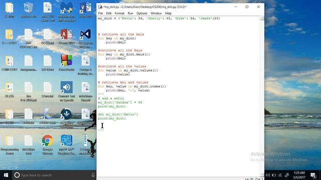Open the Options menu
The image size is (321, 180).
(x=141, y=13)
